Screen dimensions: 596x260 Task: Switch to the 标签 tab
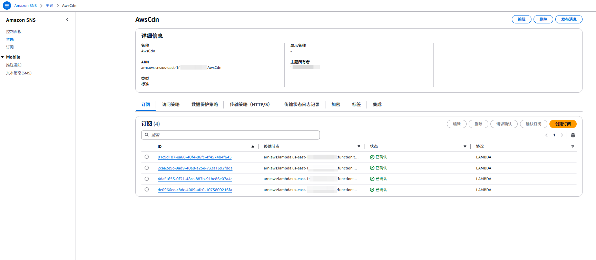pyautogui.click(x=356, y=105)
